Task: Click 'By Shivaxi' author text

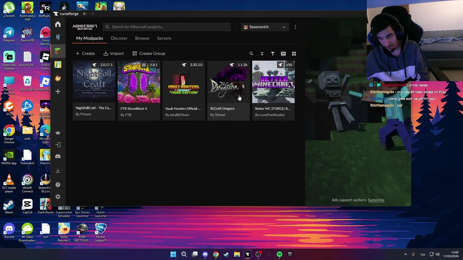Action: point(218,115)
